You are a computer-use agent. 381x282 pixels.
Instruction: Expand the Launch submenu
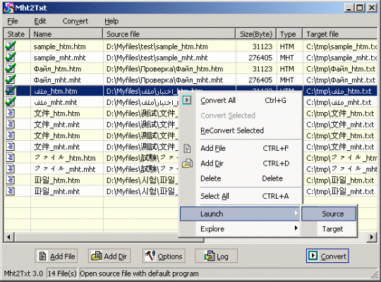coord(240,214)
